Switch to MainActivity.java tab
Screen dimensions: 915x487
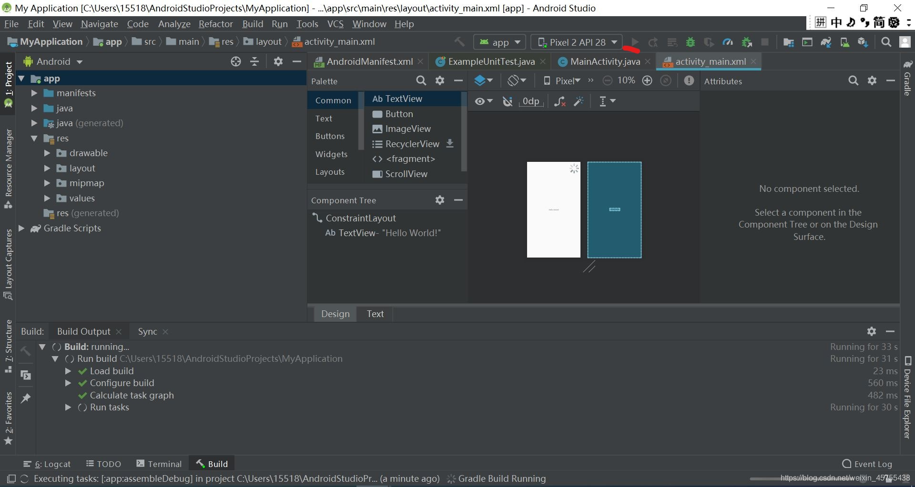pos(605,61)
